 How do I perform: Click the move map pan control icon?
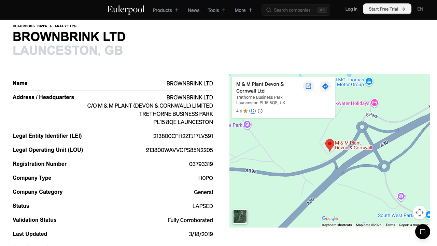tap(419, 212)
